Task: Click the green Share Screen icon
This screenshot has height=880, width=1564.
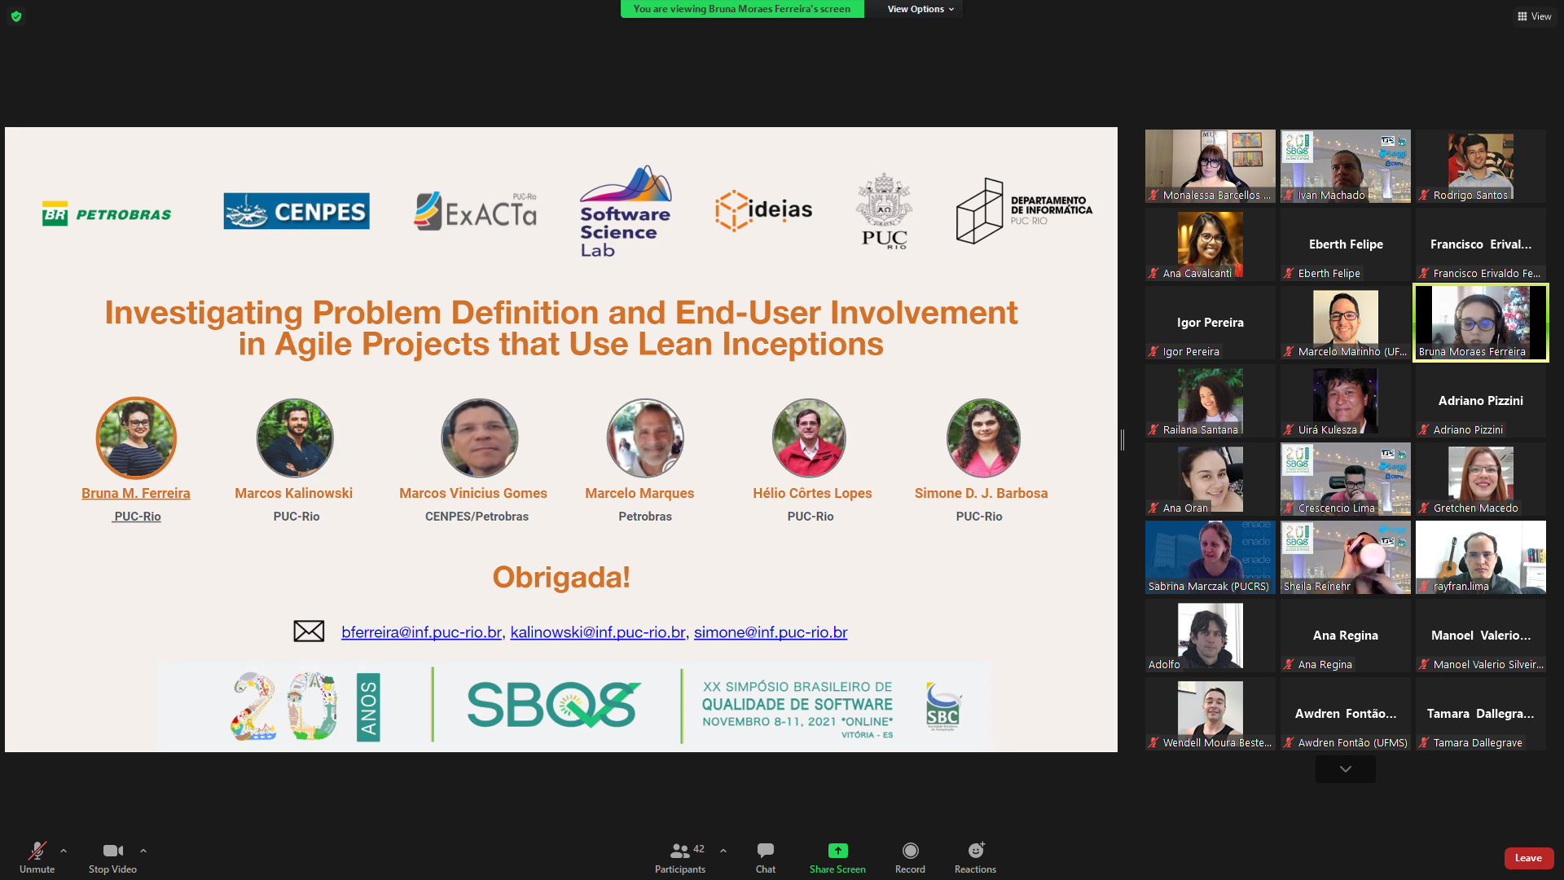Action: click(x=837, y=851)
